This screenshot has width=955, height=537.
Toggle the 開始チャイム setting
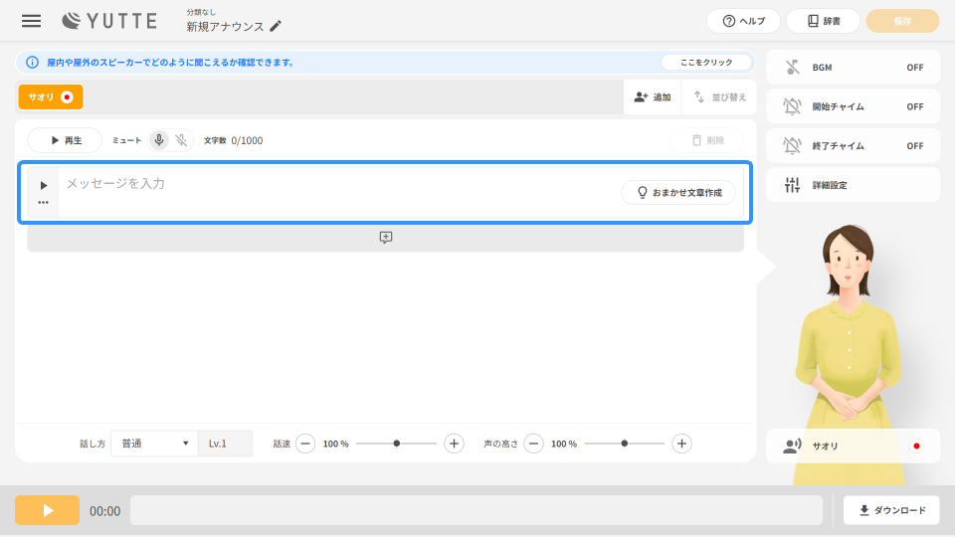(x=853, y=106)
